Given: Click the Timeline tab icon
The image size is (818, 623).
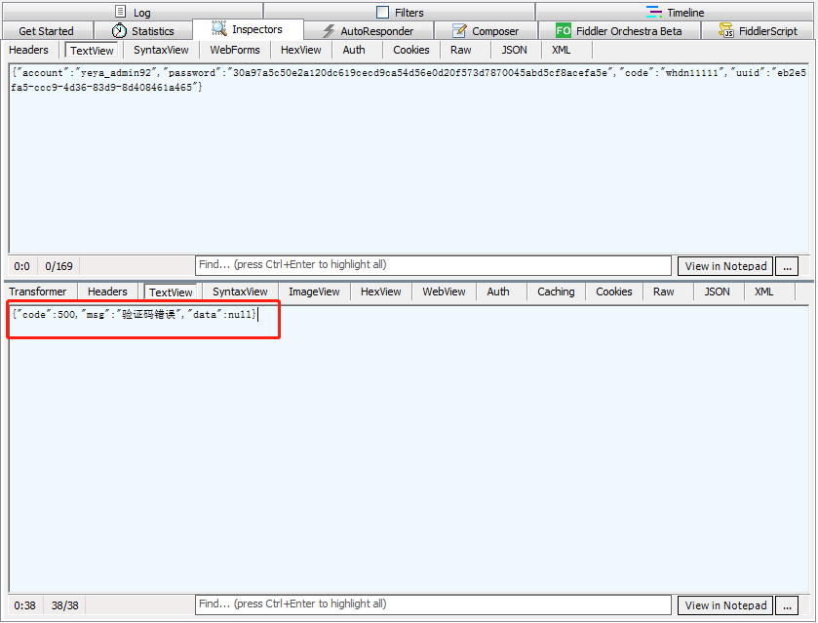Looking at the screenshot, I should tap(654, 13).
